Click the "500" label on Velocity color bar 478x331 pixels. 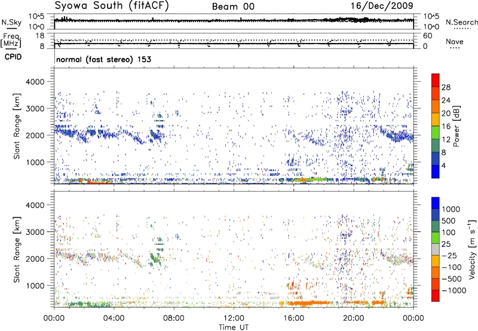click(x=449, y=220)
